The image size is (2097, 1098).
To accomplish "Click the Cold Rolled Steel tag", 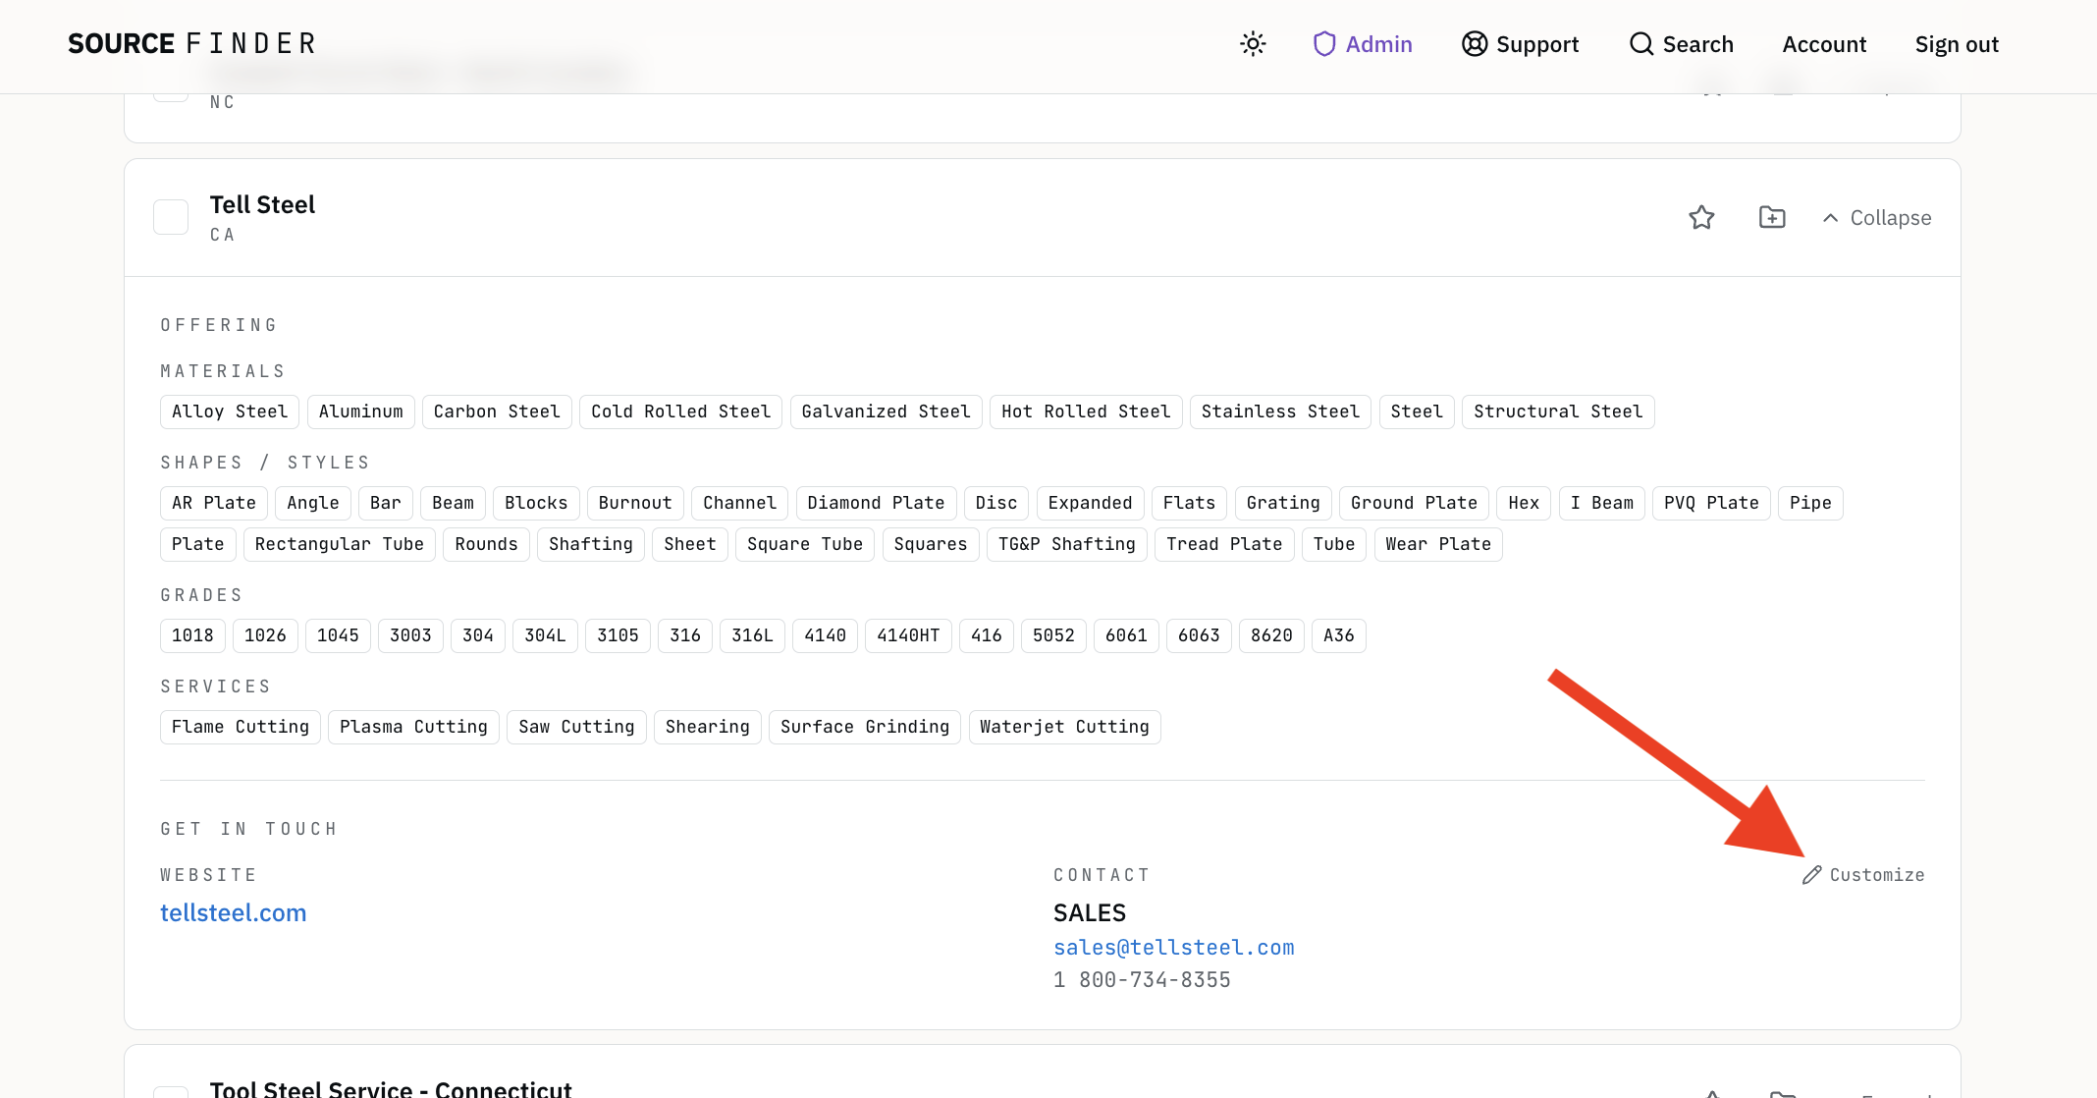I will (x=680, y=412).
